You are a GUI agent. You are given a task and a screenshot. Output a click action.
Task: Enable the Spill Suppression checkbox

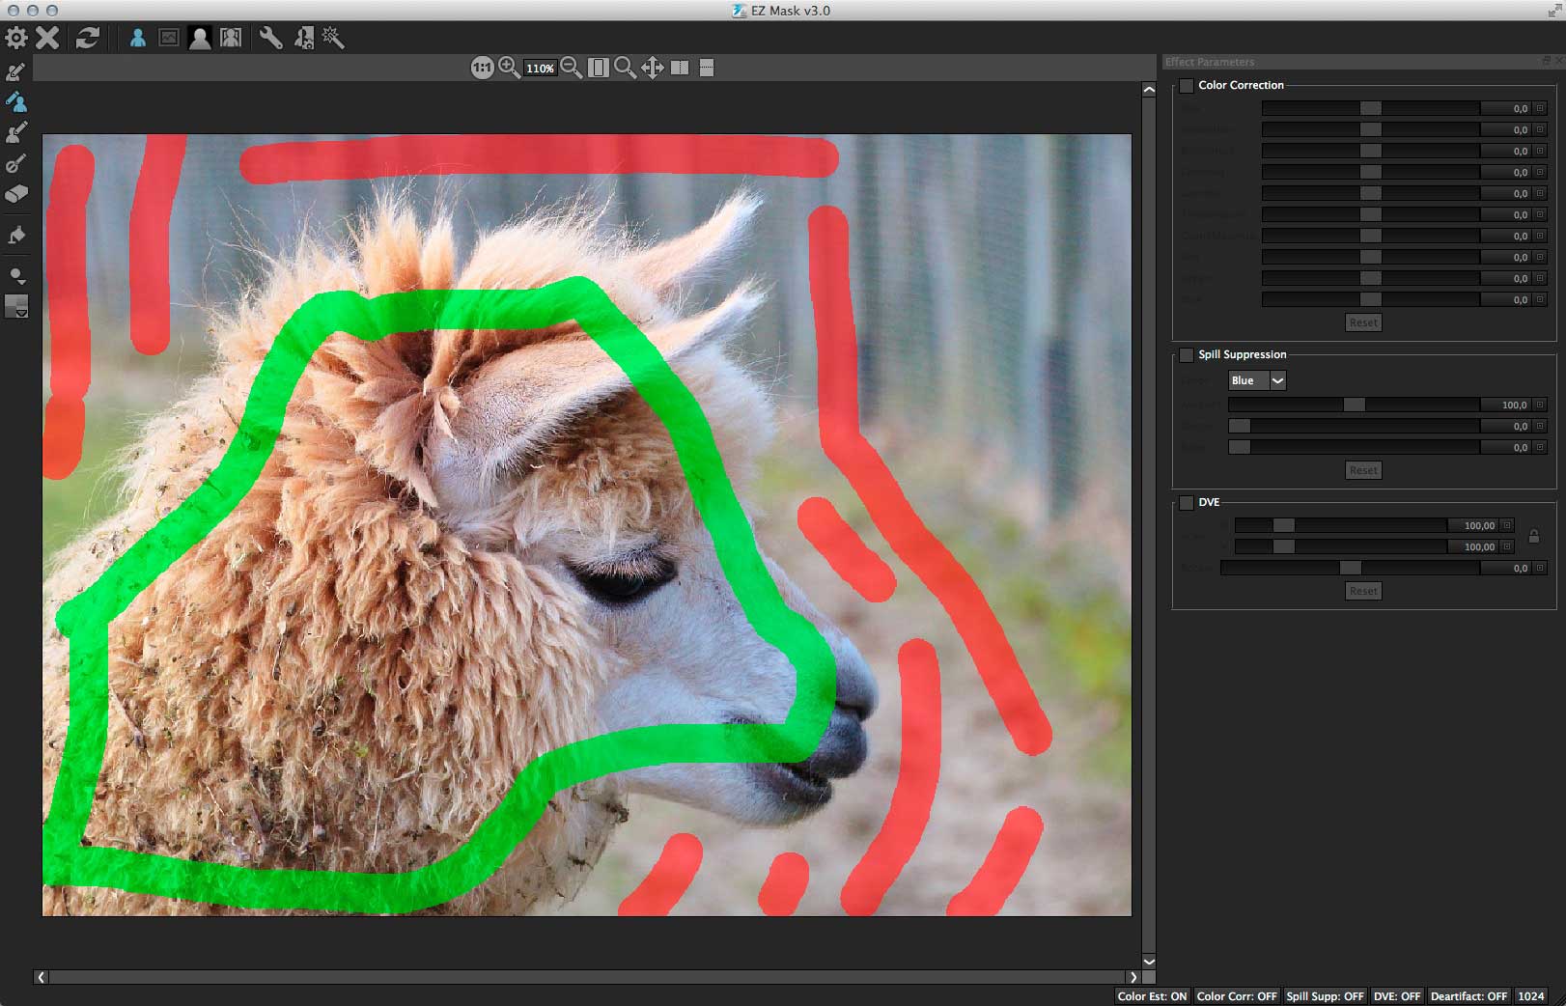(1187, 355)
